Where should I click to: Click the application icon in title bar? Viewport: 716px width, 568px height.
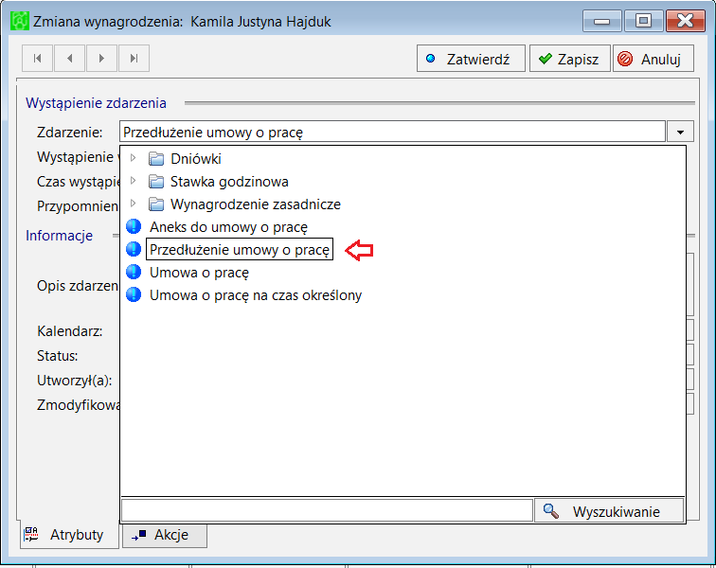[x=20, y=21]
